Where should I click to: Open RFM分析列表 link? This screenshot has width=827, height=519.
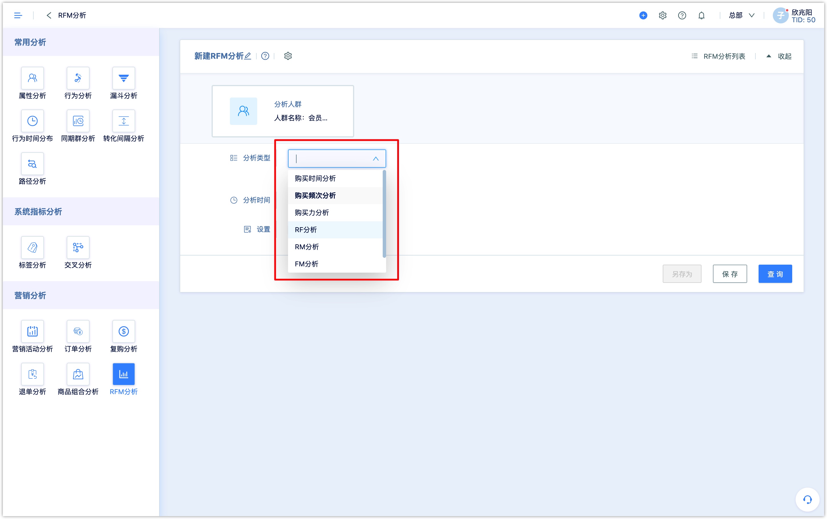coord(718,56)
